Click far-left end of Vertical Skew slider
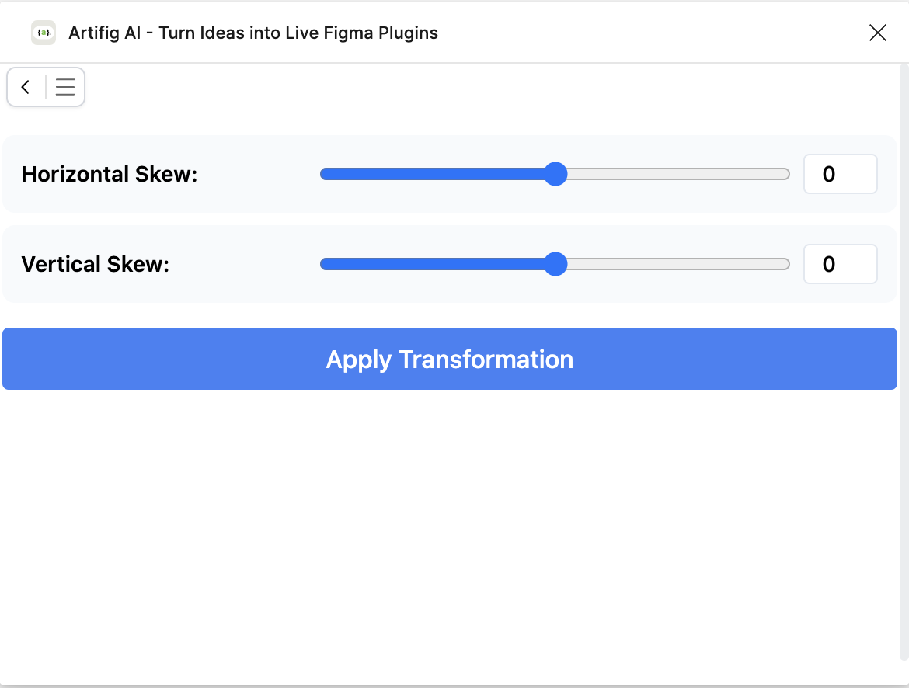Screen dimensions: 909x688 point(324,264)
